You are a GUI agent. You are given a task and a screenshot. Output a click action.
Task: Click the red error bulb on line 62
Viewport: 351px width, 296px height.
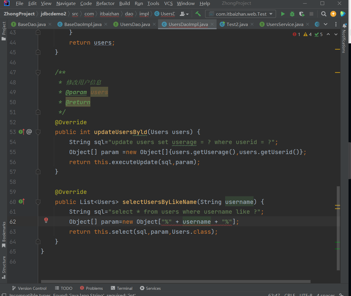(x=46, y=220)
